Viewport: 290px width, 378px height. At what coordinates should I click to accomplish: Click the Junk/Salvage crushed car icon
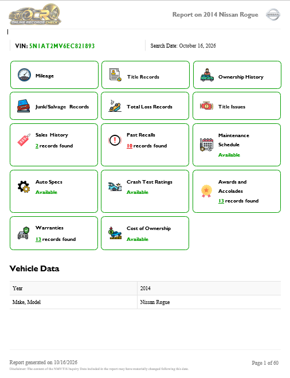pyautogui.click(x=23, y=106)
